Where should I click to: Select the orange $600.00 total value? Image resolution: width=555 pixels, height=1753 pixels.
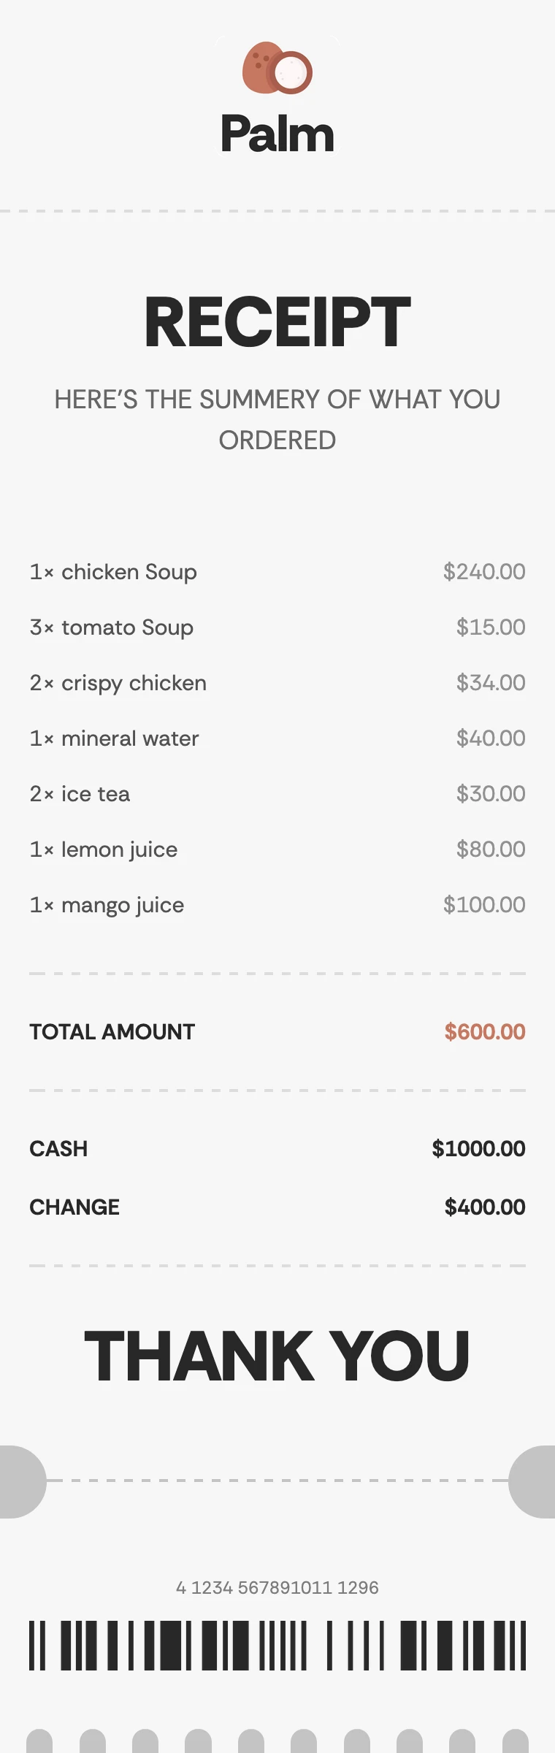(485, 1032)
